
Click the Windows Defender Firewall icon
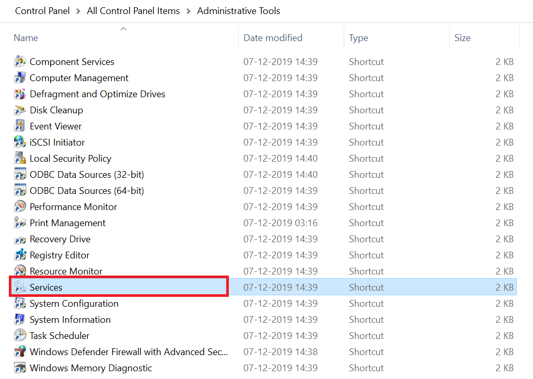point(20,352)
